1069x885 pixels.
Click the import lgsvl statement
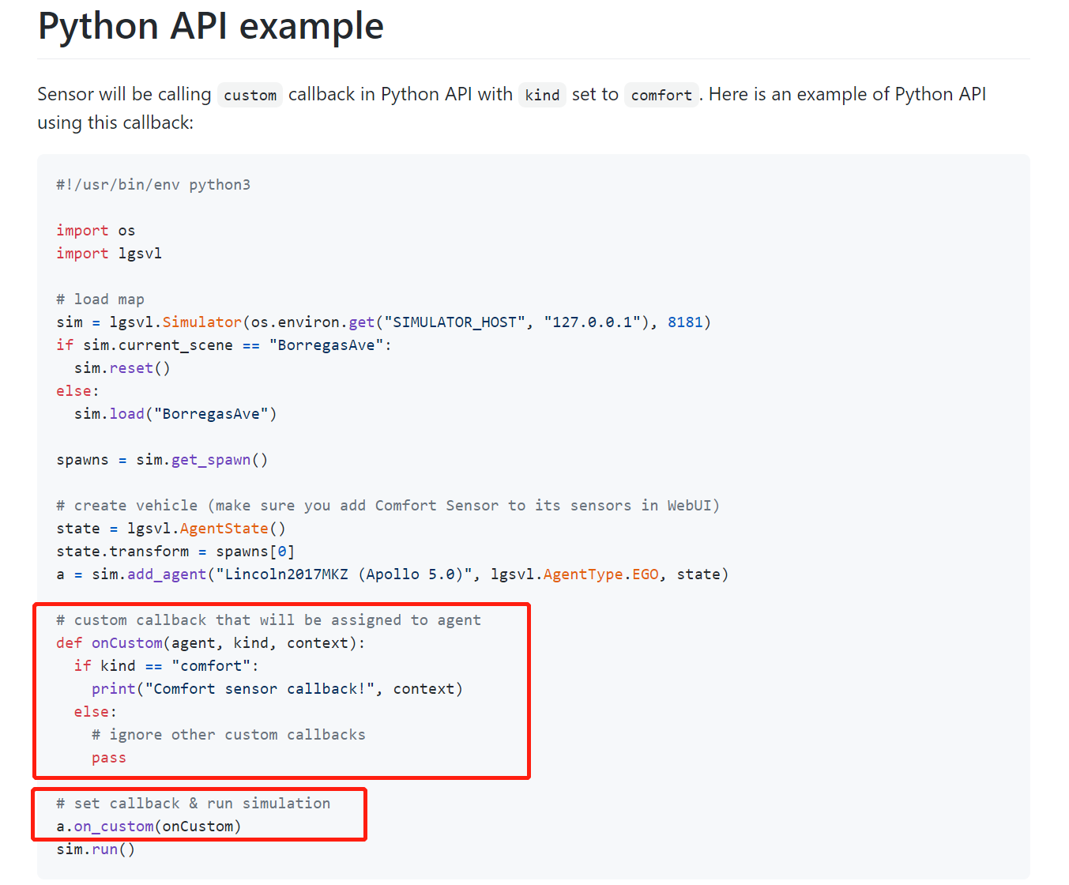point(107,253)
